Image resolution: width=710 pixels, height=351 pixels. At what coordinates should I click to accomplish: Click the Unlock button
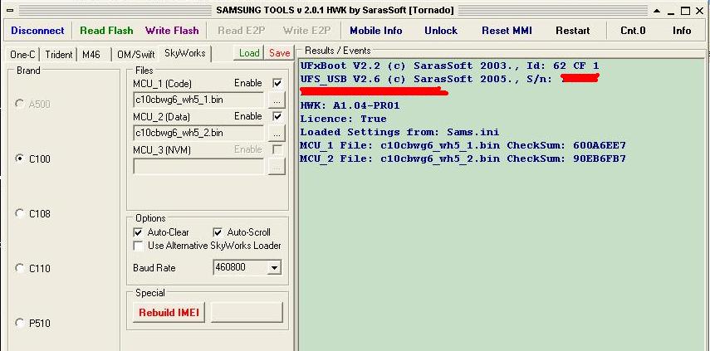coord(441,31)
